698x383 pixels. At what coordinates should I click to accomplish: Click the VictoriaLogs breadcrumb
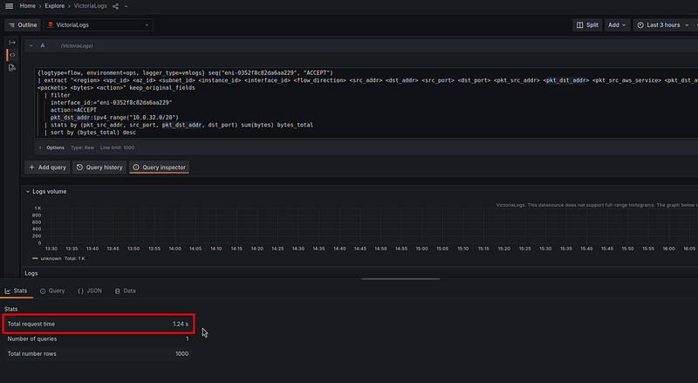pos(91,6)
